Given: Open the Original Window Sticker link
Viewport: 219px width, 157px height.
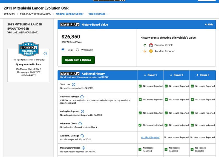Looking at the screenshot, I should pyautogui.click(x=70, y=14).
